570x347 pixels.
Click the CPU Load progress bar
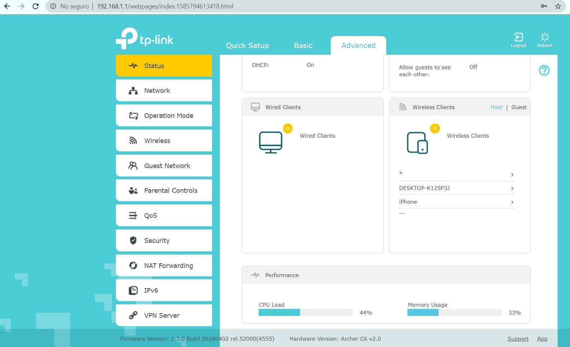point(305,312)
